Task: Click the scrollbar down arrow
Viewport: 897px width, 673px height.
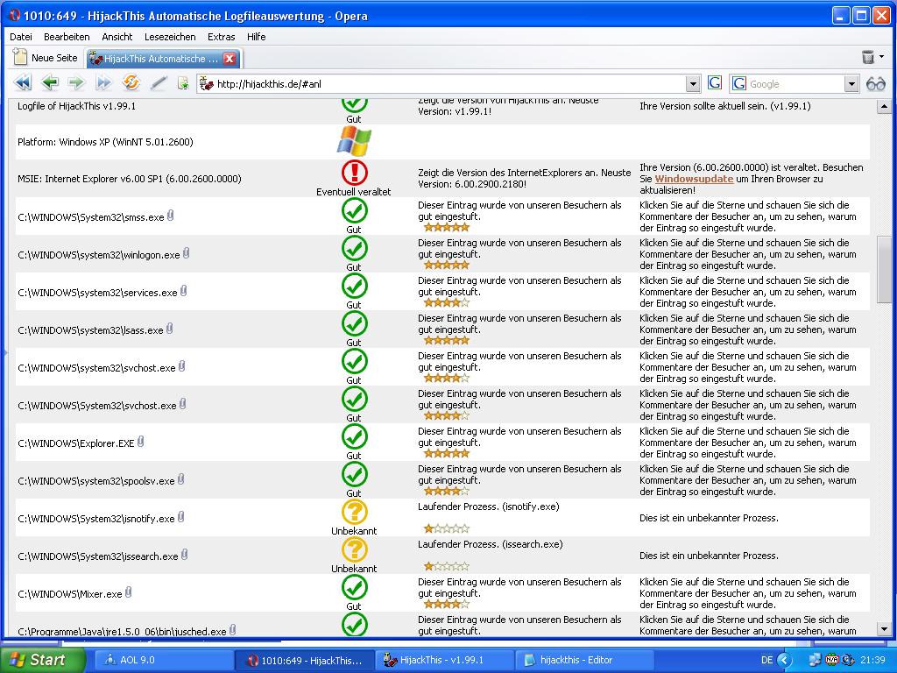Action: pyautogui.click(x=884, y=629)
